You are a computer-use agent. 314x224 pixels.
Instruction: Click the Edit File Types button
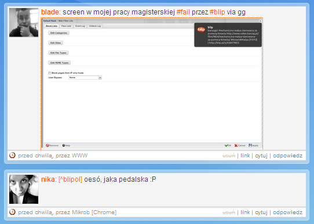pyautogui.click(x=59, y=53)
